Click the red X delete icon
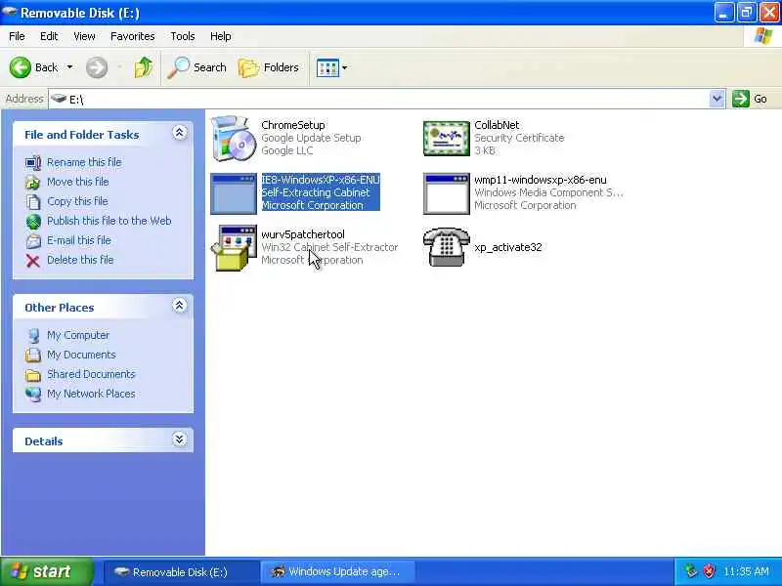The width and height of the screenshot is (782, 586). (33, 261)
